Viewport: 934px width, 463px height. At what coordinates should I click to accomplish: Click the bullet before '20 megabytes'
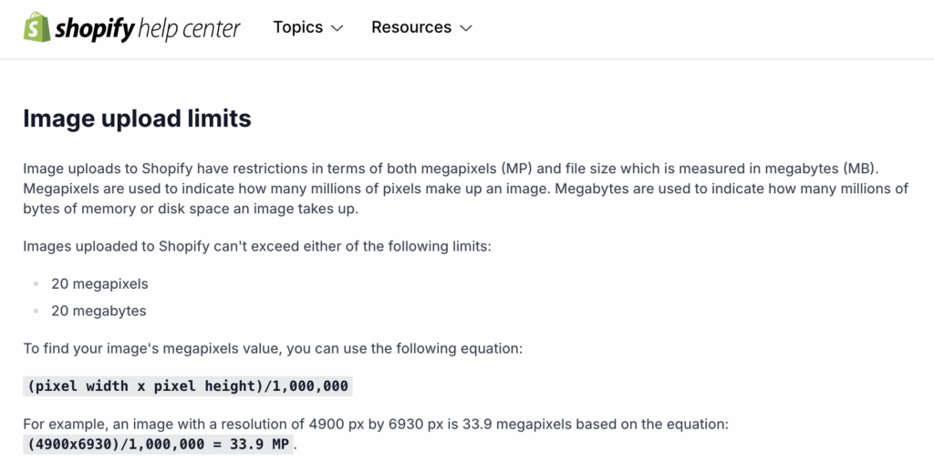[36, 311]
